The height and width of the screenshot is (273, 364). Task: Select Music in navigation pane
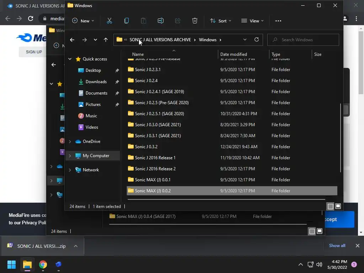(x=91, y=116)
